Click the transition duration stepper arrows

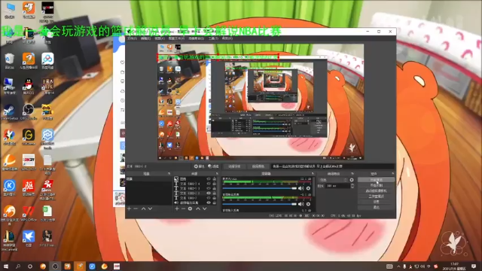click(352, 186)
